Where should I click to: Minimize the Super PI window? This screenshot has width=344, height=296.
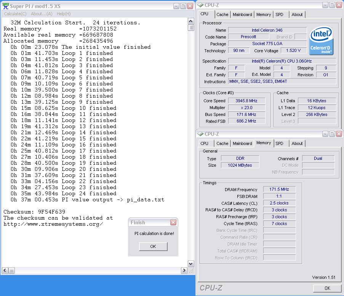(x=176, y=6)
